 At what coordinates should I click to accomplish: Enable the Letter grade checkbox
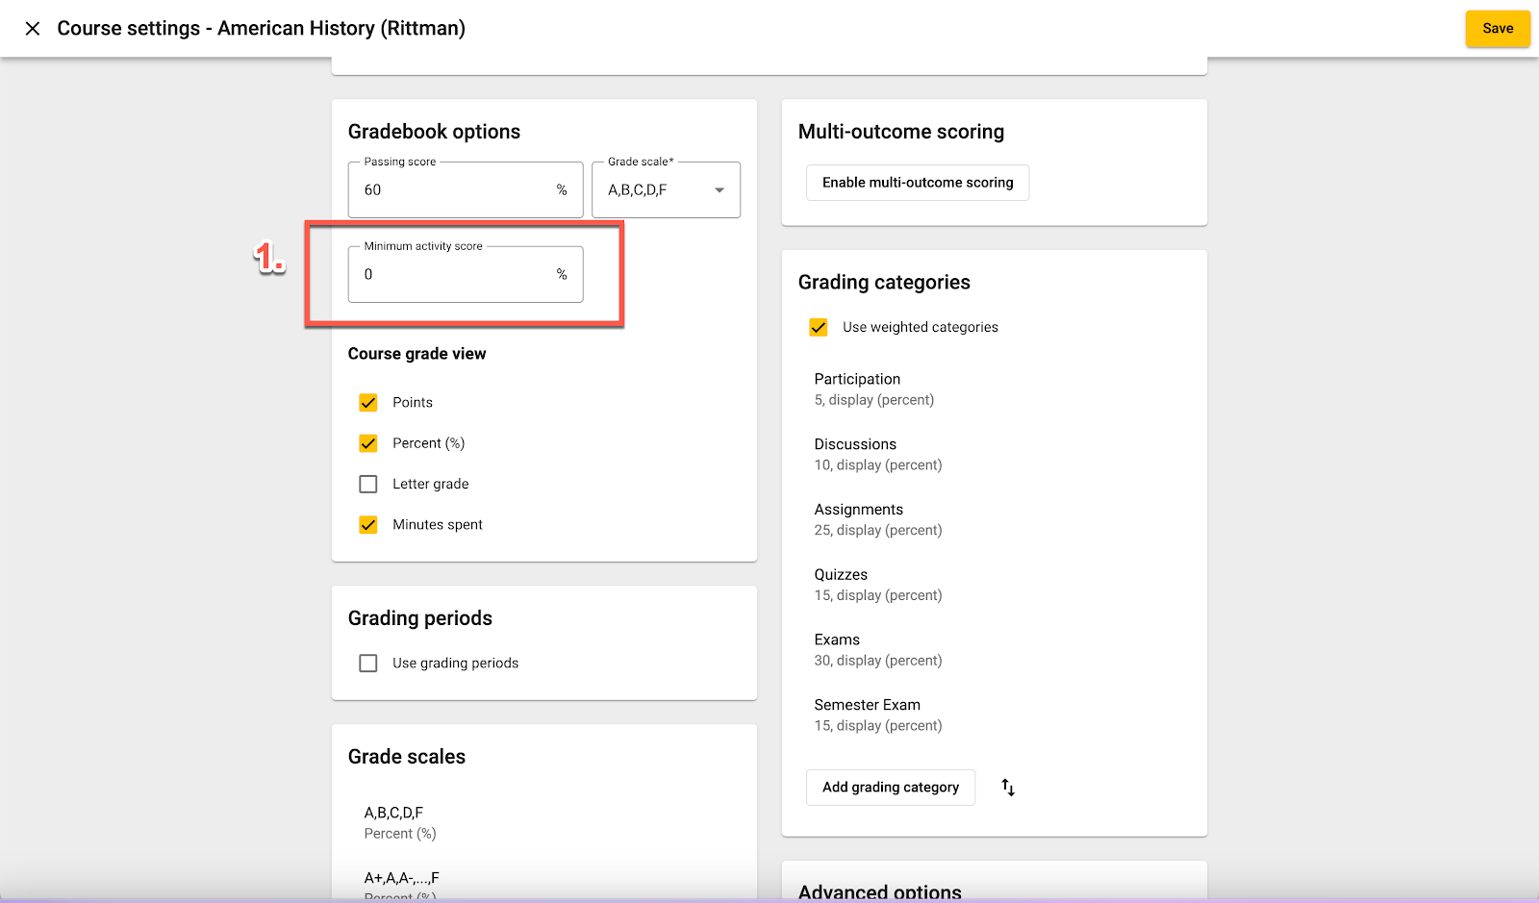368,484
